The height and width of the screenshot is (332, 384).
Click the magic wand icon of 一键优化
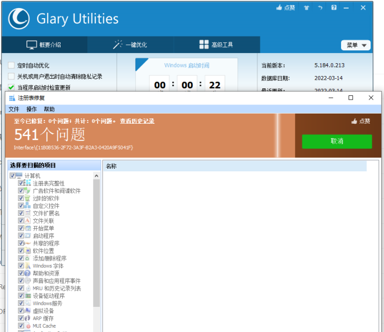[117, 44]
